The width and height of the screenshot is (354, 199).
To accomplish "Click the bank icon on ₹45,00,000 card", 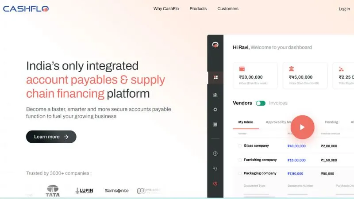I will 292,69.
